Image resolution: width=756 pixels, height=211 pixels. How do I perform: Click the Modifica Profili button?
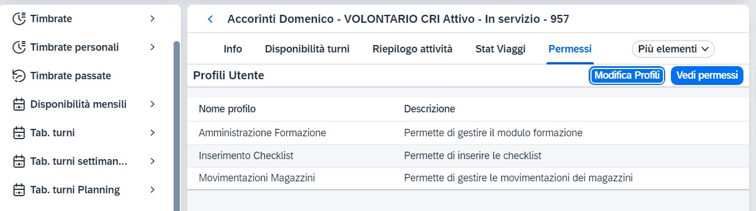pyautogui.click(x=627, y=75)
